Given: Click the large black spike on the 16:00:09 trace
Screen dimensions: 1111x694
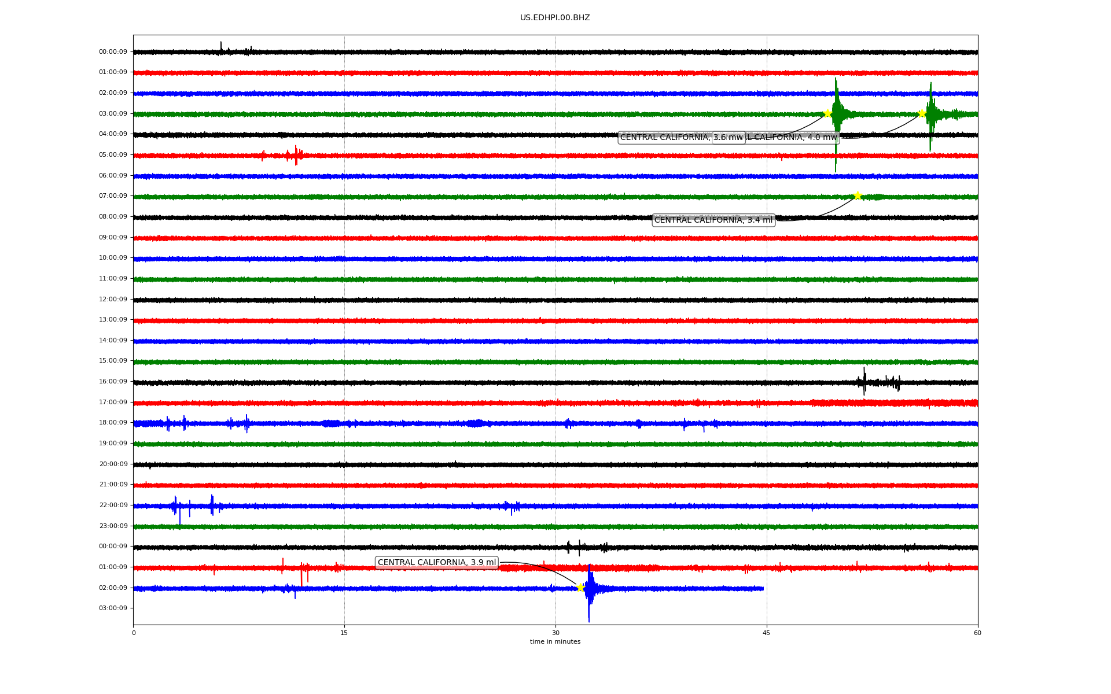Looking at the screenshot, I should (x=864, y=381).
